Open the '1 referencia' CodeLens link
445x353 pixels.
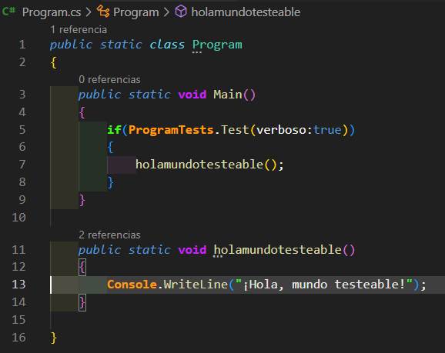[79, 29]
